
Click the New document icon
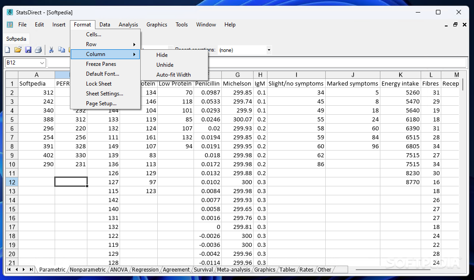pos(8,50)
